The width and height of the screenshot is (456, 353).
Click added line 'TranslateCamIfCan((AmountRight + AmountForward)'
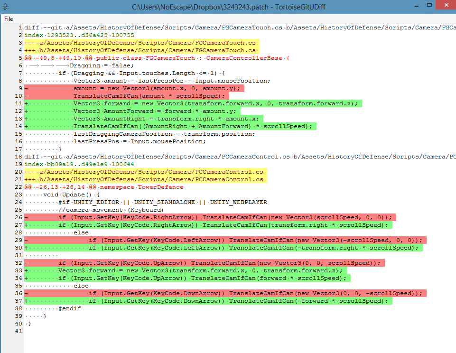point(170,126)
